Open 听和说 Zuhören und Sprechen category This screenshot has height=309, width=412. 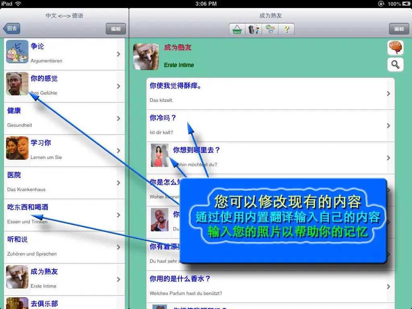64,247
